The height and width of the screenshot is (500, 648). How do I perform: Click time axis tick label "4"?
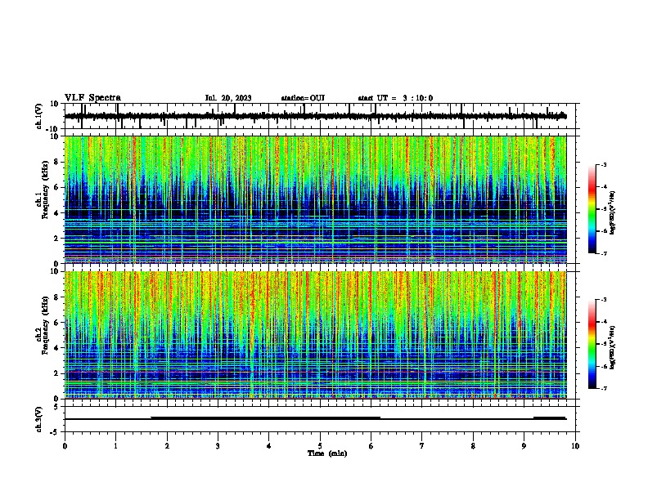269,446
